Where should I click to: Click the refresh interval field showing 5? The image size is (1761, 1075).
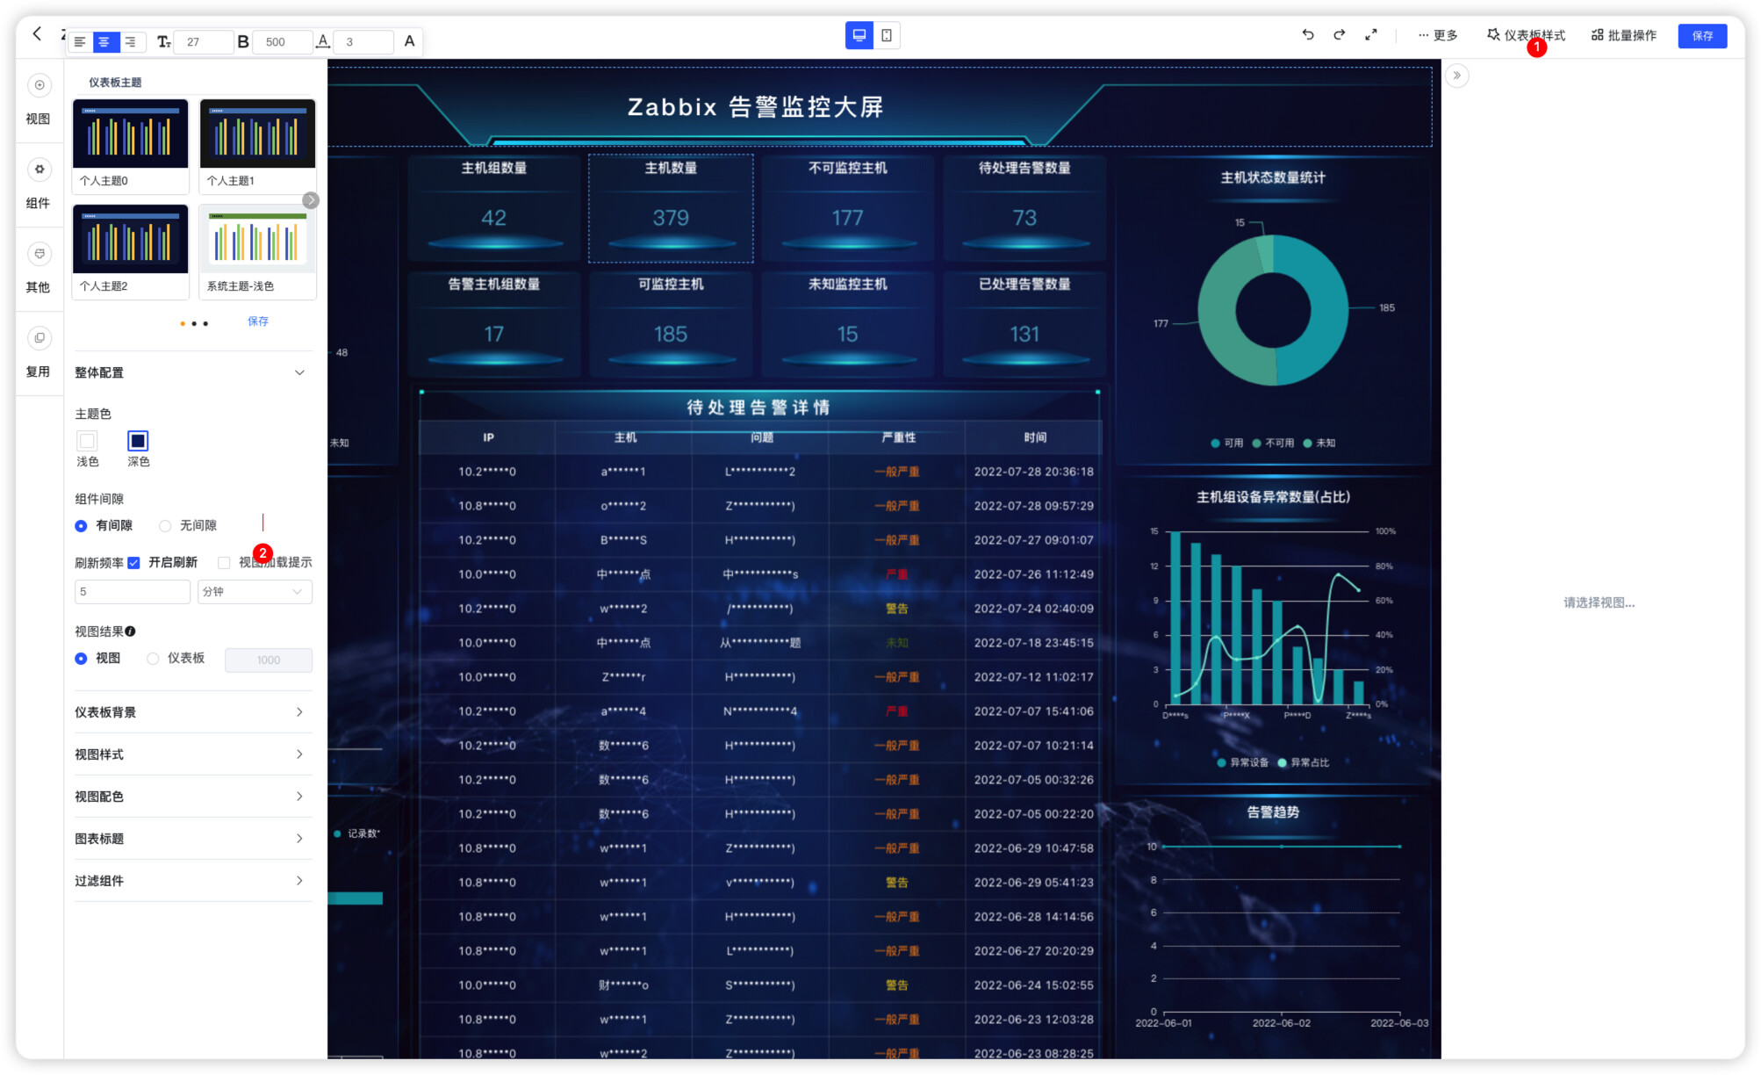point(133,592)
